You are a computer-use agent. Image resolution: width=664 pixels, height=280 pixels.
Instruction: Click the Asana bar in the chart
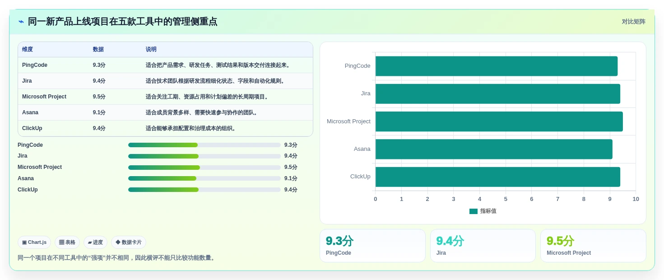coord(494,149)
